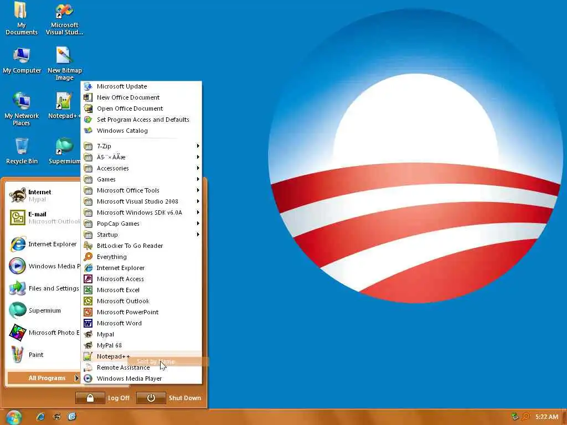Select My Computer desktop icon
567x425 pixels.
[x=22, y=61]
